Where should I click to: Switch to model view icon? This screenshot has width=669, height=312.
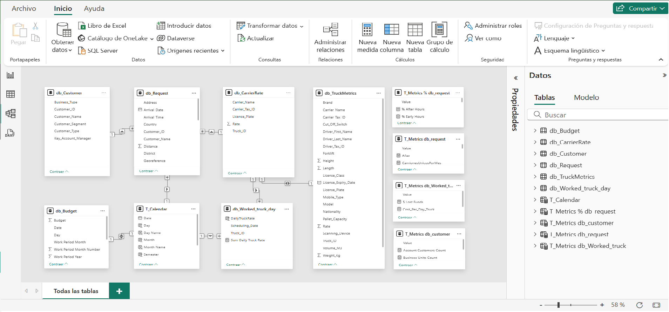point(11,113)
